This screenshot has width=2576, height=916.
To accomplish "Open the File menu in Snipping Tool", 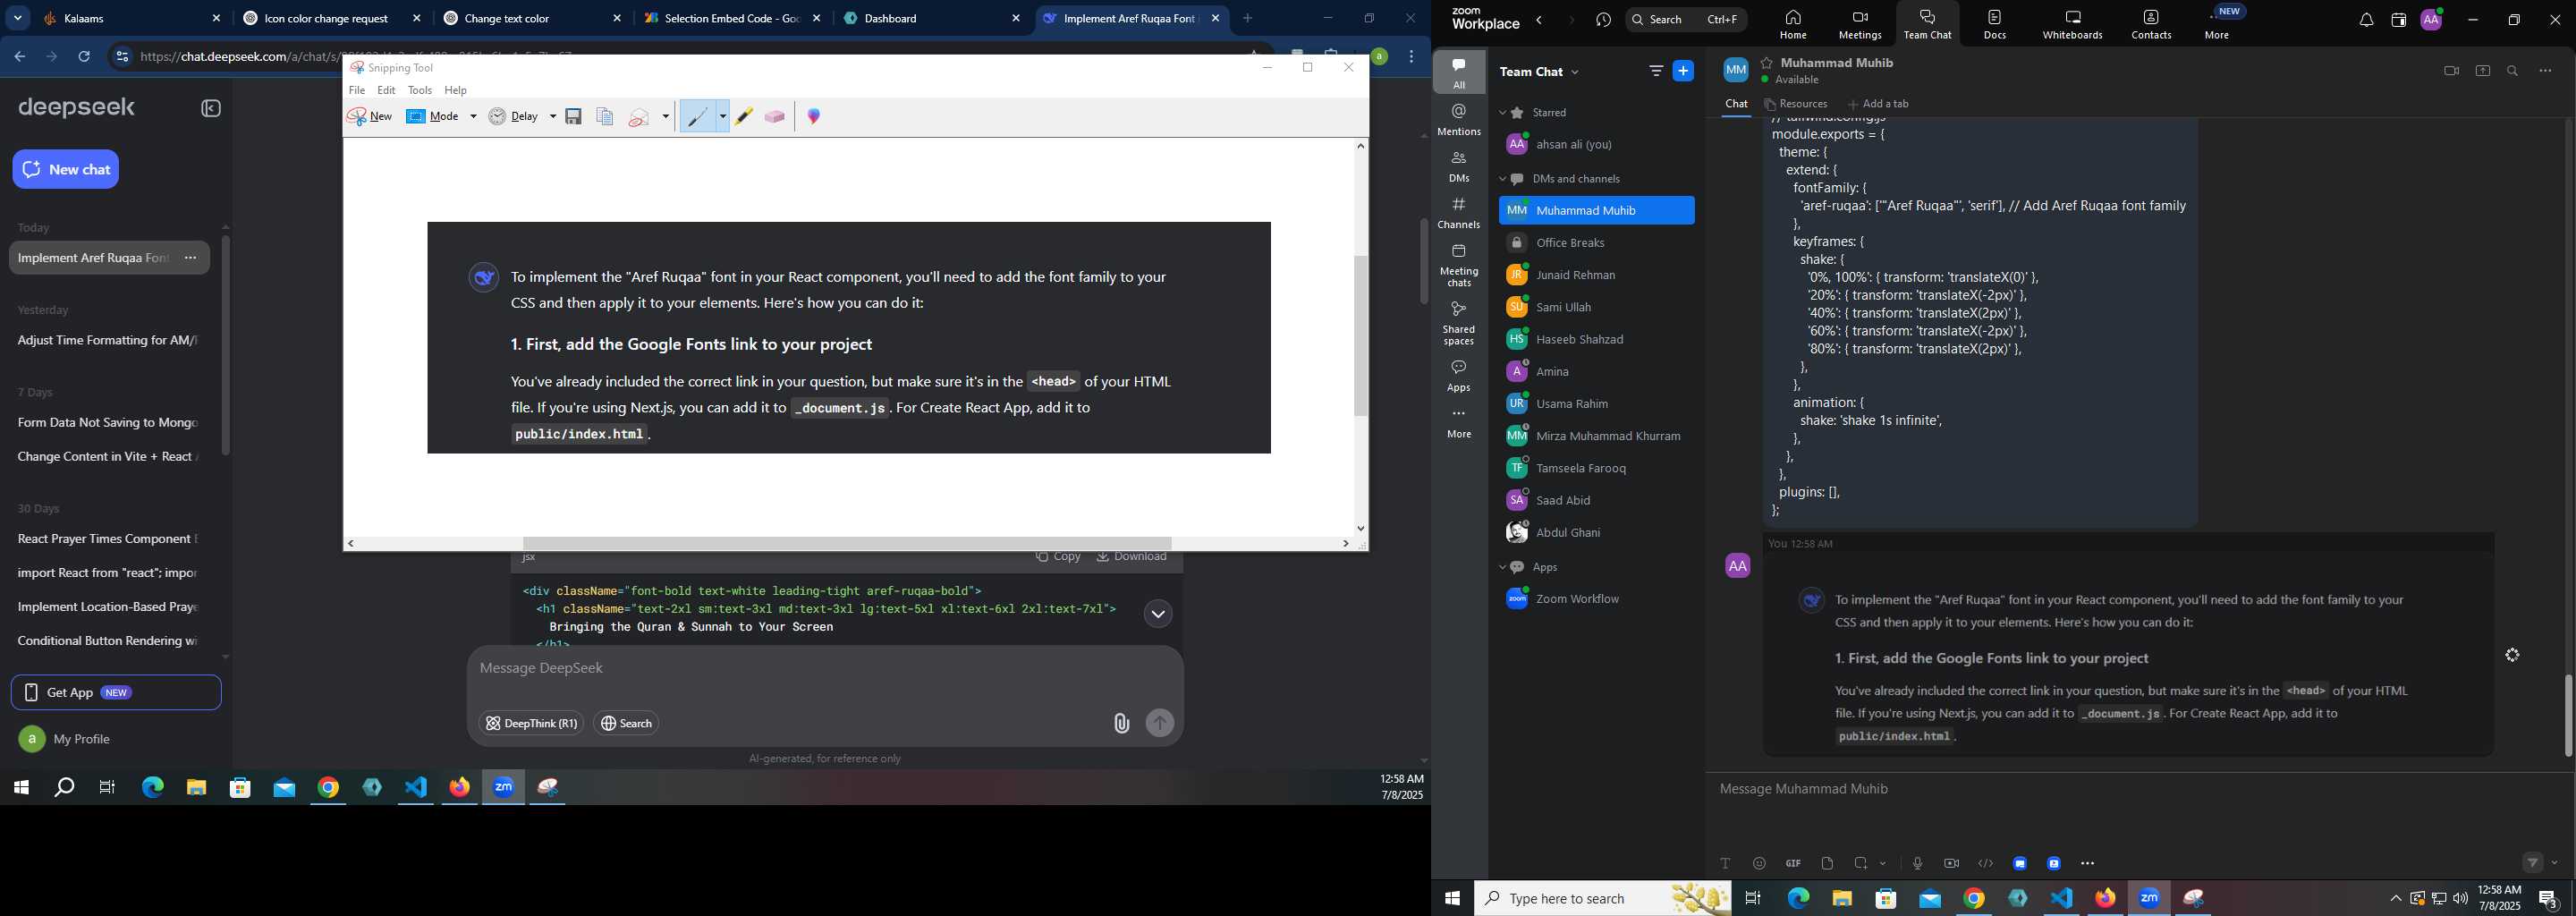I will [357, 90].
